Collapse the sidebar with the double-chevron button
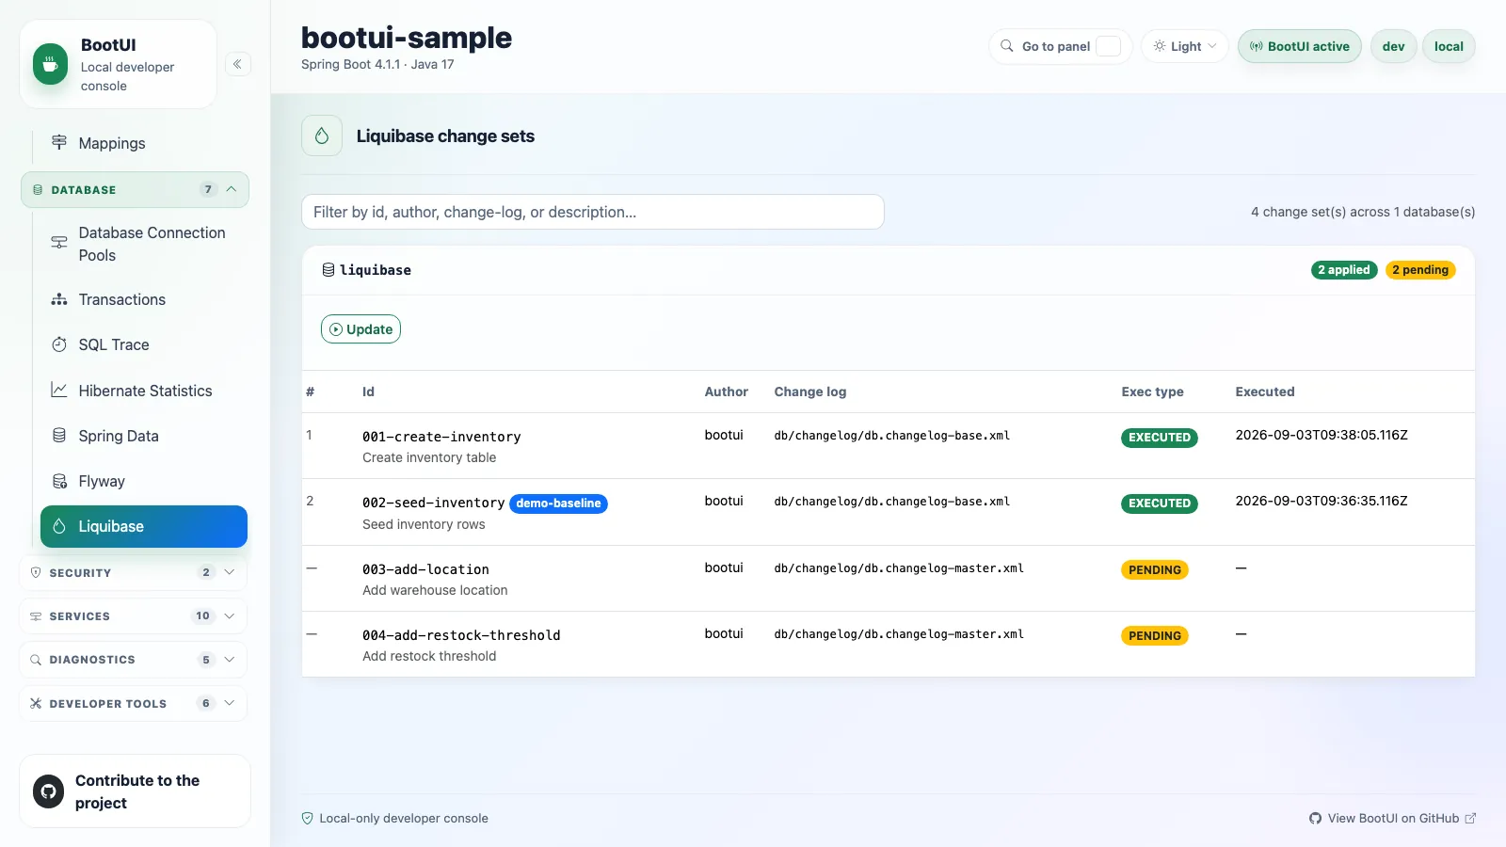Viewport: 1506px width, 847px height. coord(238,64)
